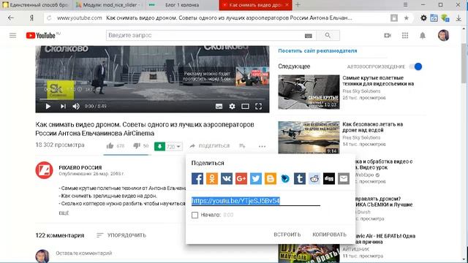
Task: Share via Tumblr icon
Action: [x=300, y=178]
